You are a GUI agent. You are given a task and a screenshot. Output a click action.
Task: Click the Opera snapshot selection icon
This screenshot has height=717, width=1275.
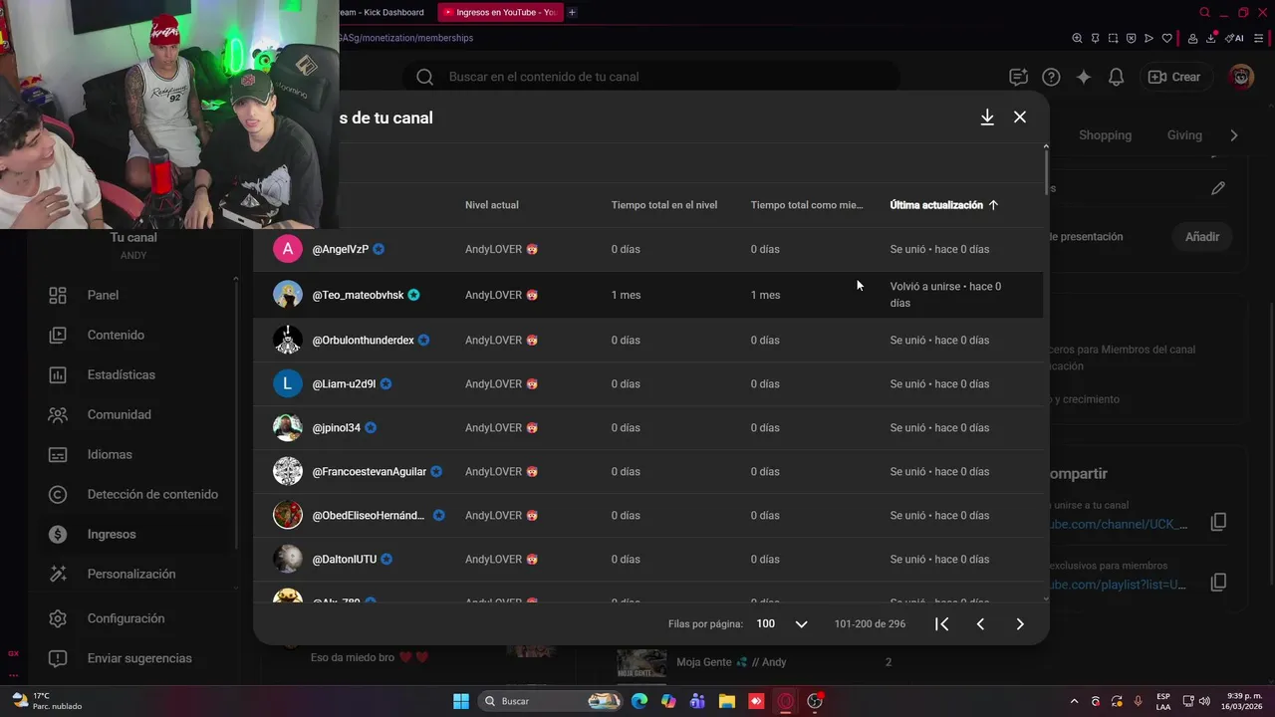pyautogui.click(x=1113, y=38)
